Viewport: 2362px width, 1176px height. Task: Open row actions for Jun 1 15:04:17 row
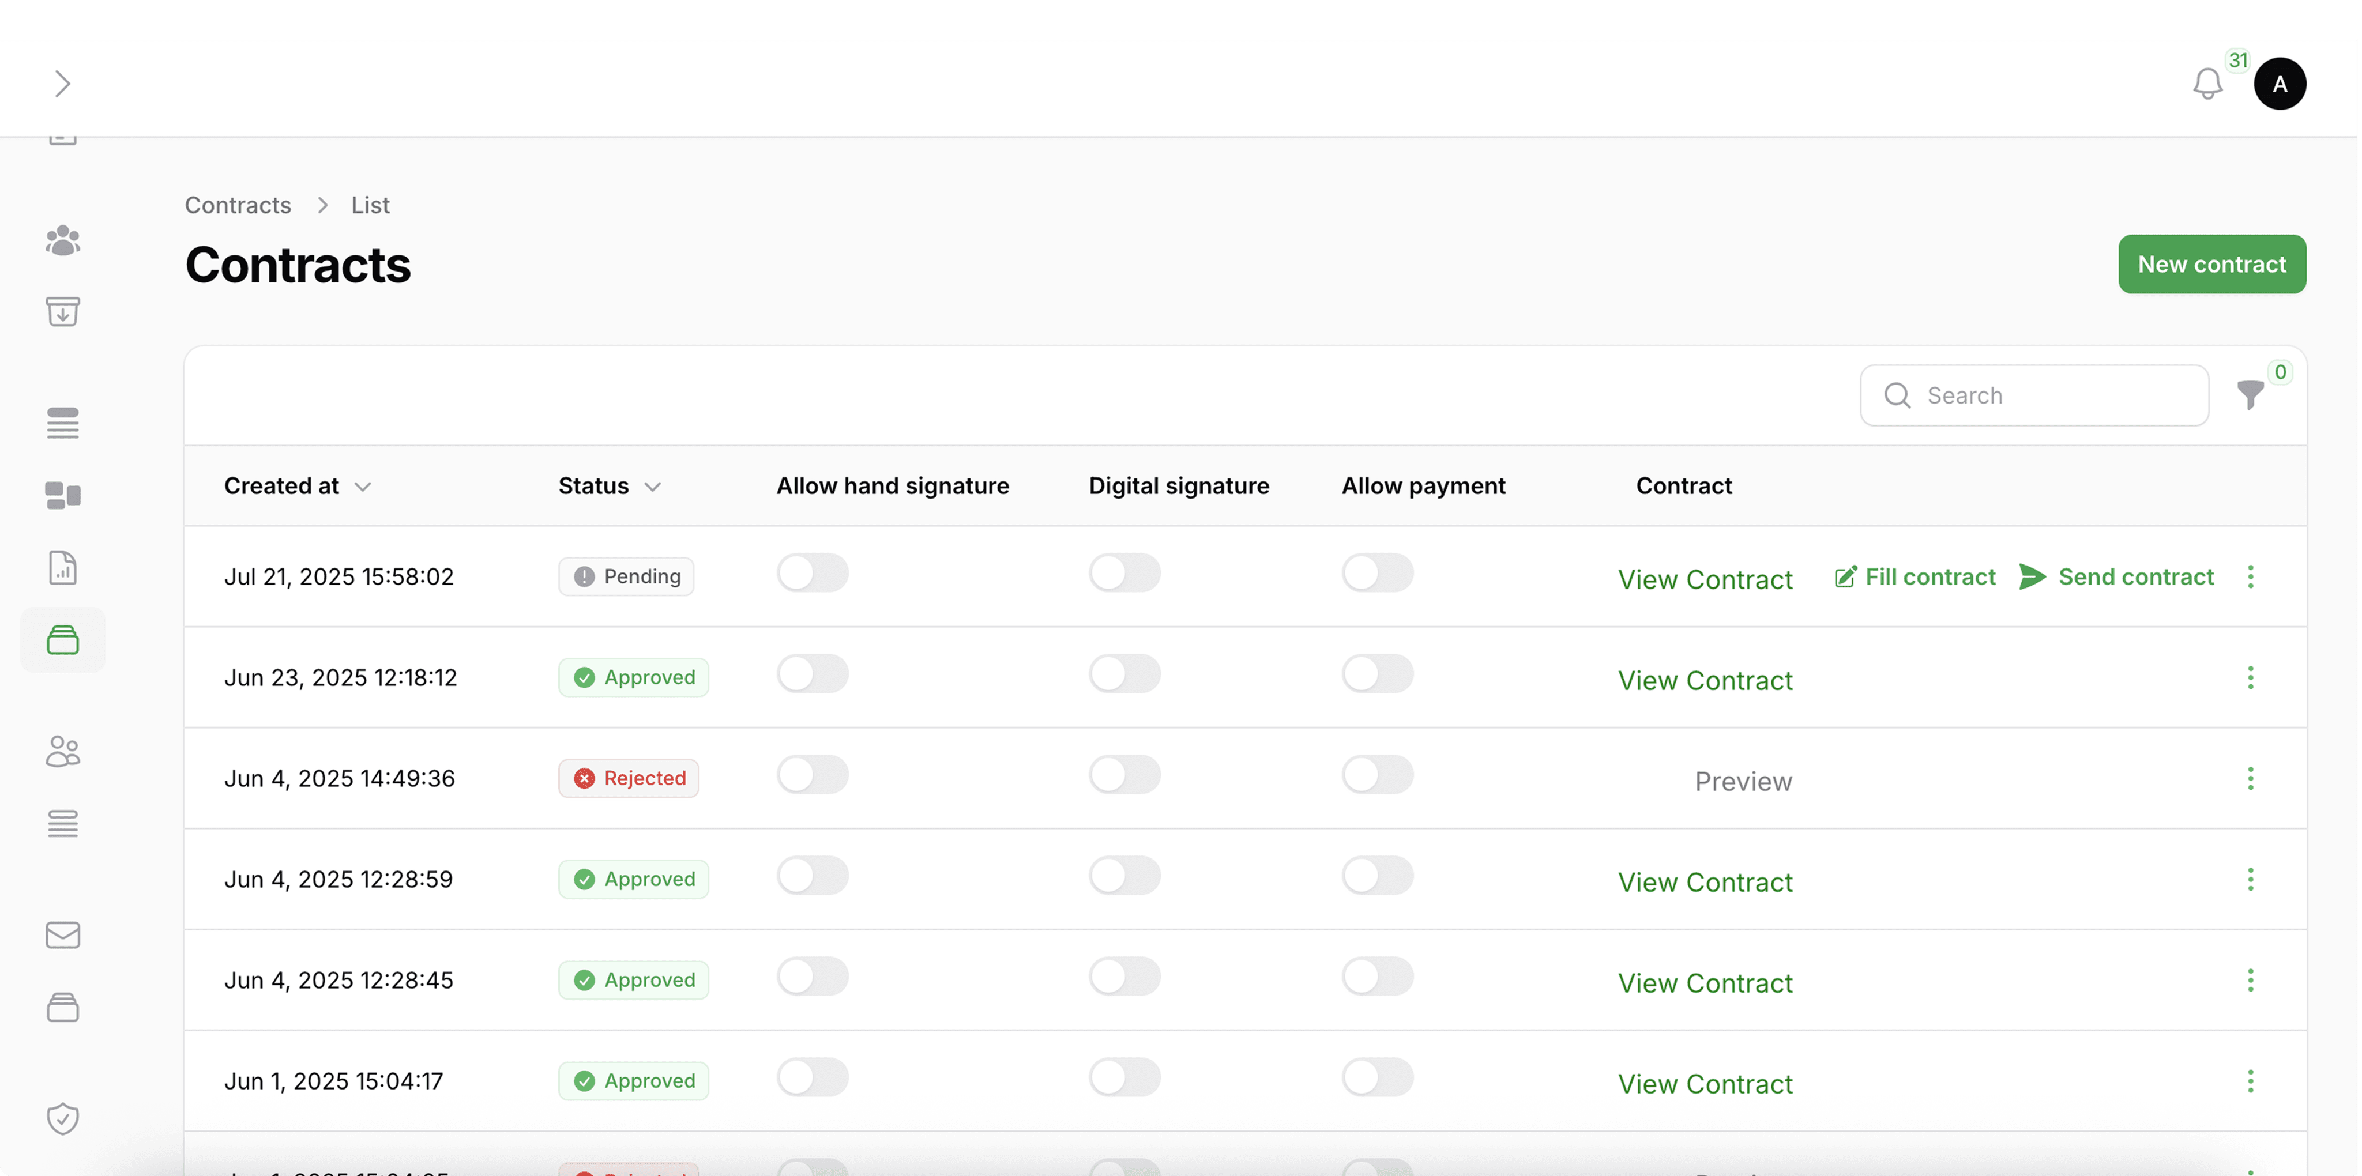pyautogui.click(x=2250, y=1081)
